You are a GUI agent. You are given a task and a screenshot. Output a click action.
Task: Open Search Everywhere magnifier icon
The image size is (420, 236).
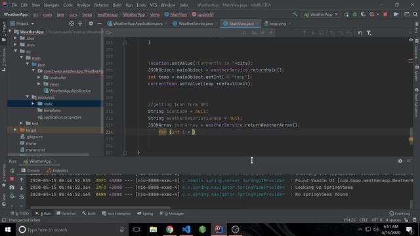(x=415, y=14)
